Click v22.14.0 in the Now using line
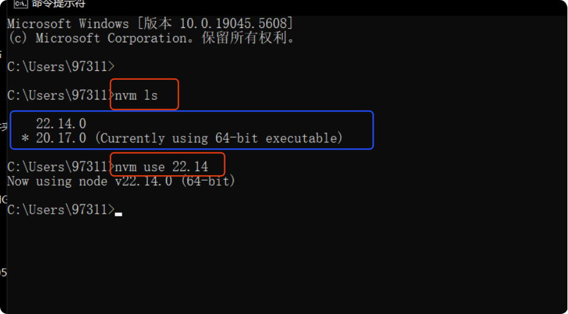This screenshot has width=568, height=314. (x=143, y=181)
